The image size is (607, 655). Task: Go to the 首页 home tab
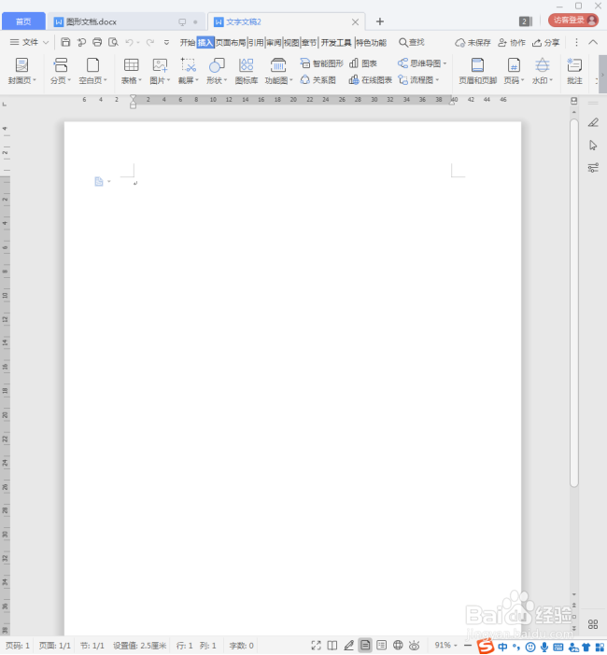(x=23, y=21)
